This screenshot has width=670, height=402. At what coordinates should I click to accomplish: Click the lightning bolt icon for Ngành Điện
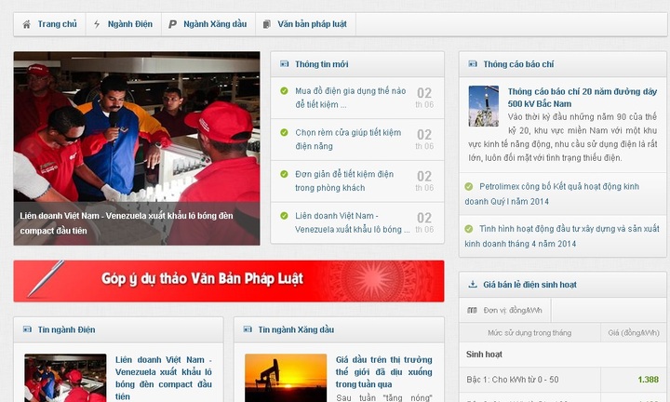click(97, 24)
